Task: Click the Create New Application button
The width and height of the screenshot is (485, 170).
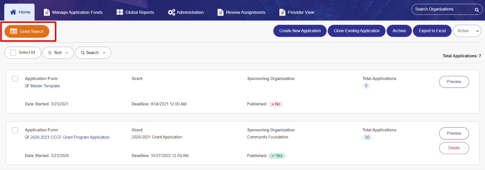Action: pos(300,31)
